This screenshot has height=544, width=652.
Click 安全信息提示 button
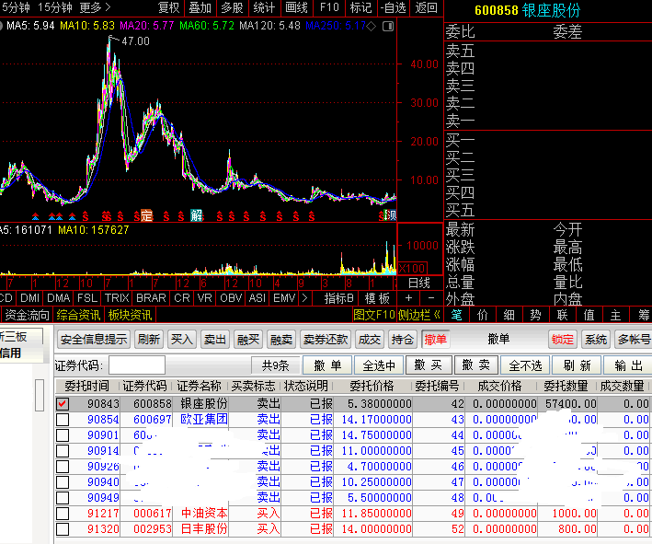(94, 340)
